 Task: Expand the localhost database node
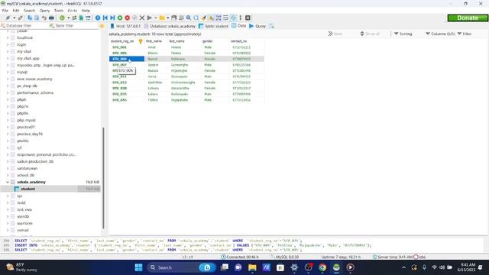coord(8,37)
